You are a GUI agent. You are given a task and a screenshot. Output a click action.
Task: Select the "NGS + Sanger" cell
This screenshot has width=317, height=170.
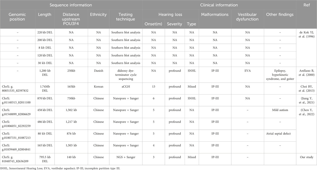[x=126, y=157]
